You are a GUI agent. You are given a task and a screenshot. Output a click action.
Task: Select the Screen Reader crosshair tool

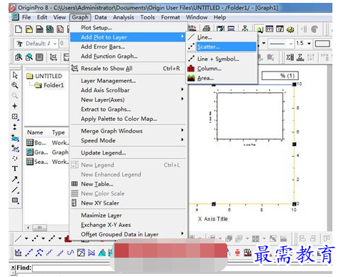point(14,106)
